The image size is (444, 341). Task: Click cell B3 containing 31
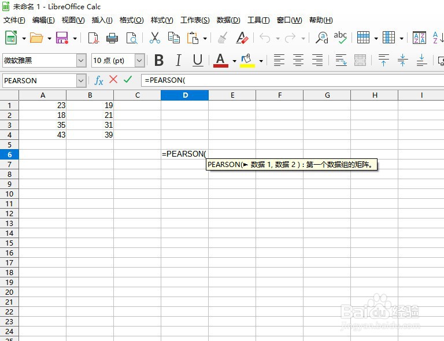[90, 125]
